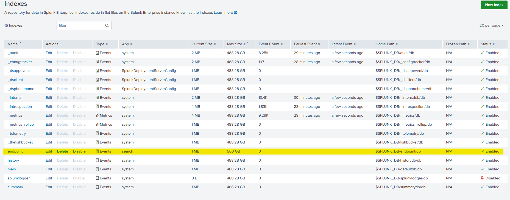This screenshot has height=200, width=510.
Task: Click the $SPLUNK_DB/endpoint/db home path
Action: (398, 151)
